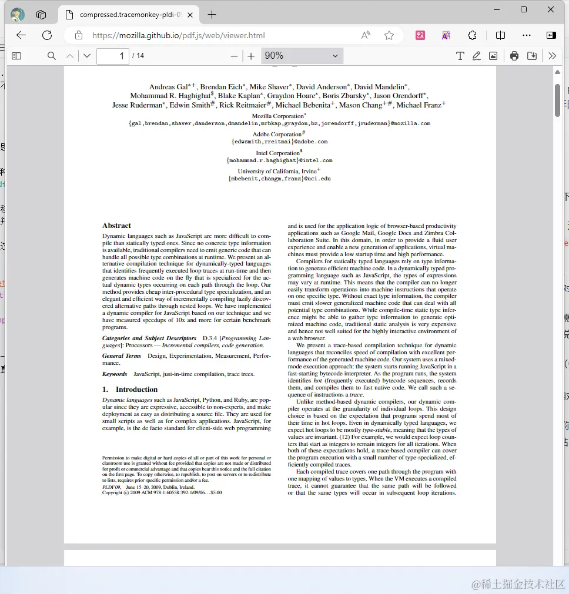The width and height of the screenshot is (569, 594).
Task: Open Read aloud in address bar
Action: 366,35
